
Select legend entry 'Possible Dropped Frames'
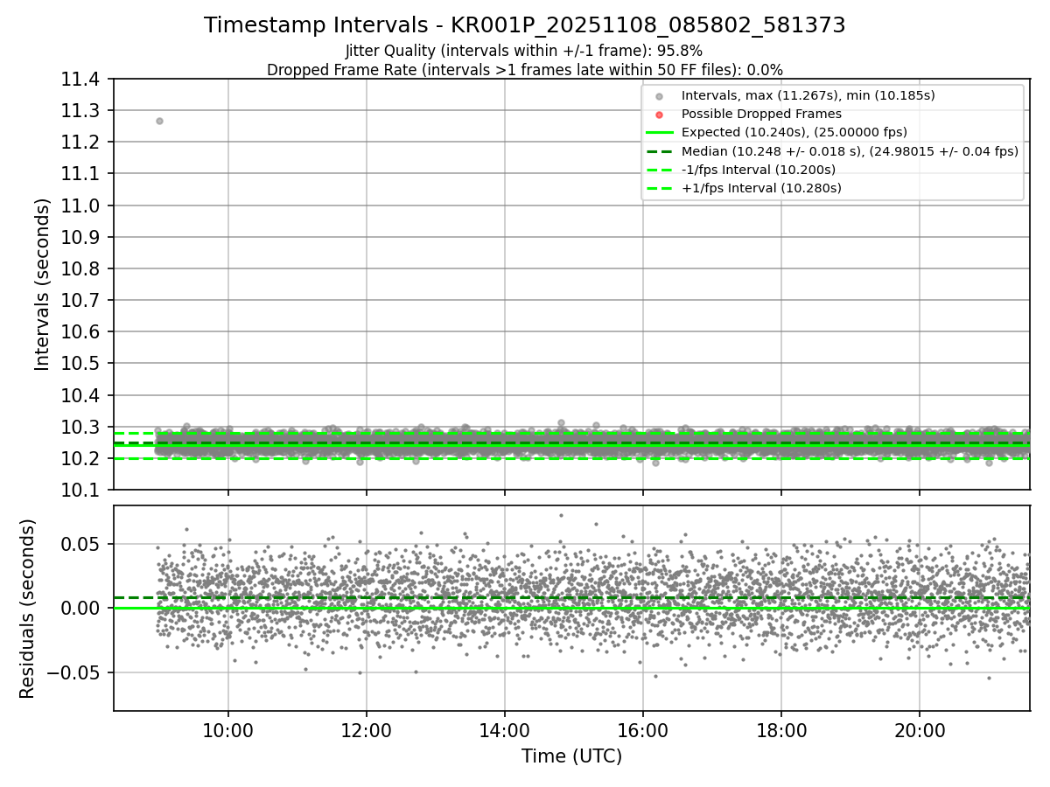pyautogui.click(x=761, y=114)
